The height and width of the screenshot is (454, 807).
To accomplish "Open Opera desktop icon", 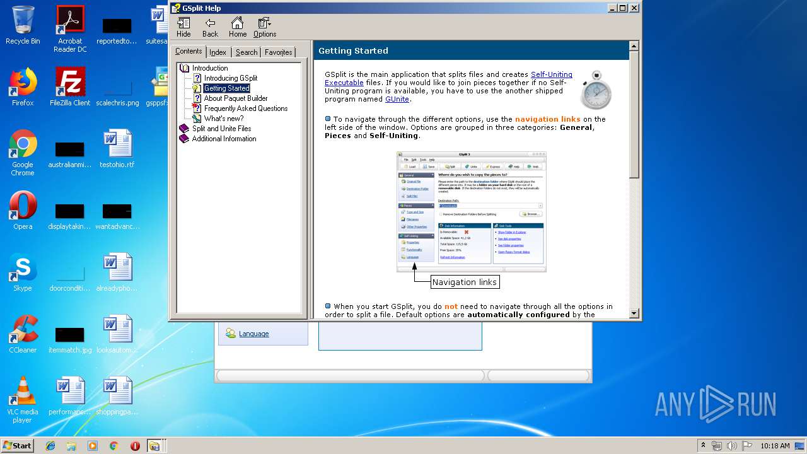I will (x=23, y=211).
